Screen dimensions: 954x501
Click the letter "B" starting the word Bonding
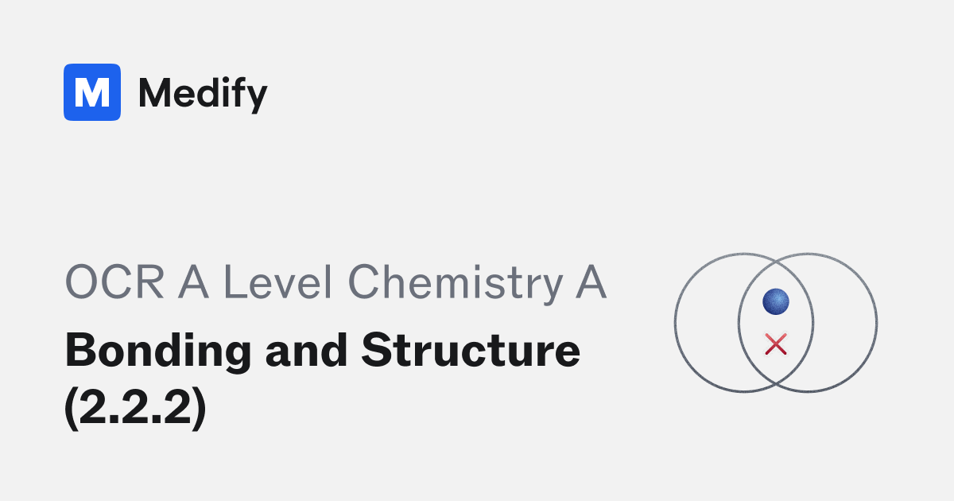(x=79, y=351)
